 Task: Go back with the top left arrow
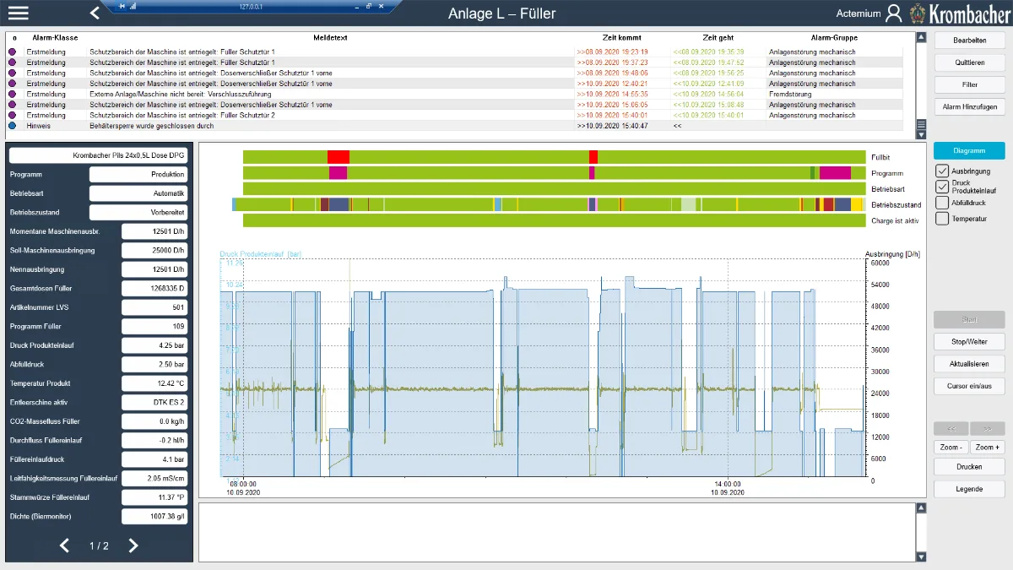(x=95, y=13)
